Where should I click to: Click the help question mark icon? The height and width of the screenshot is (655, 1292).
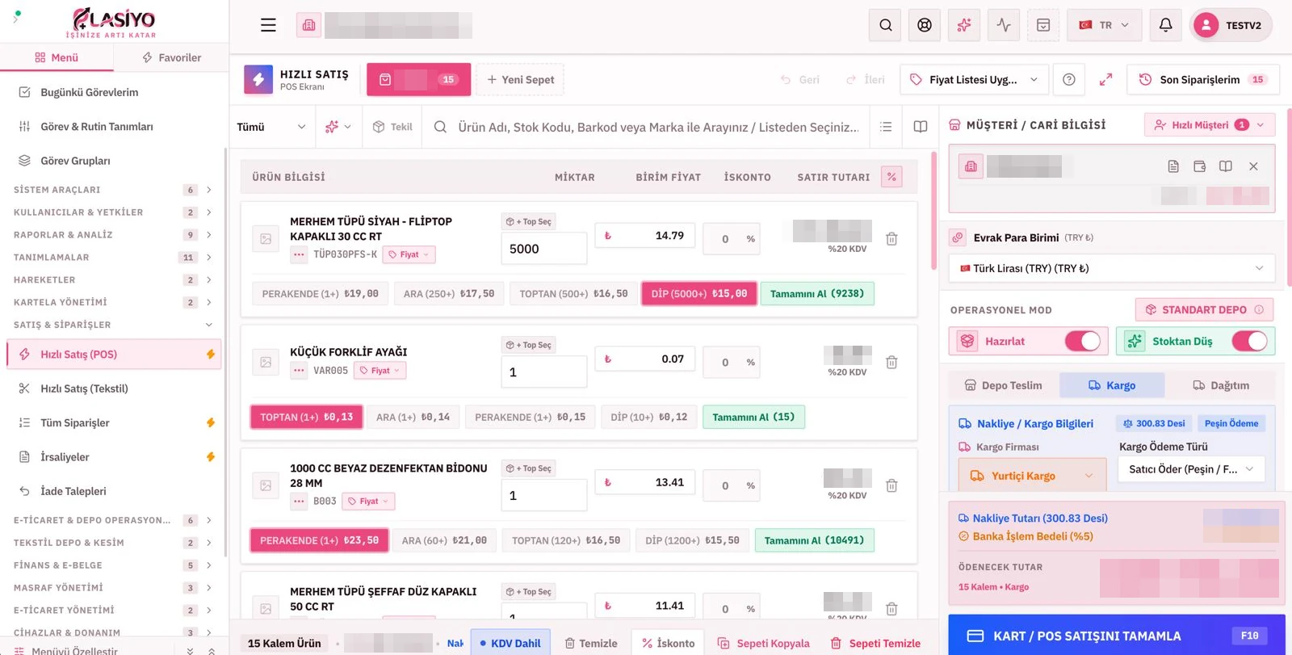[1069, 79]
